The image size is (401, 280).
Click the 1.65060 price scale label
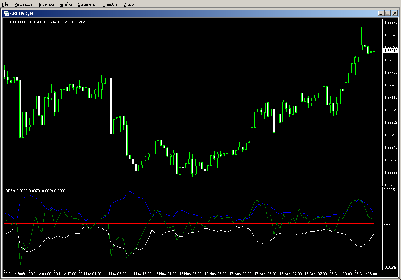[391, 185]
